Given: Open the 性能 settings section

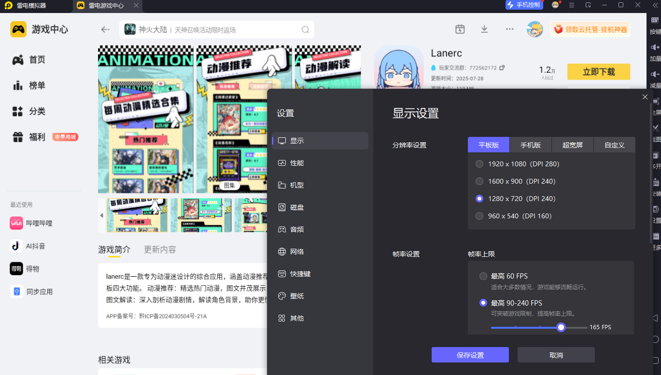Looking at the screenshot, I should (296, 163).
